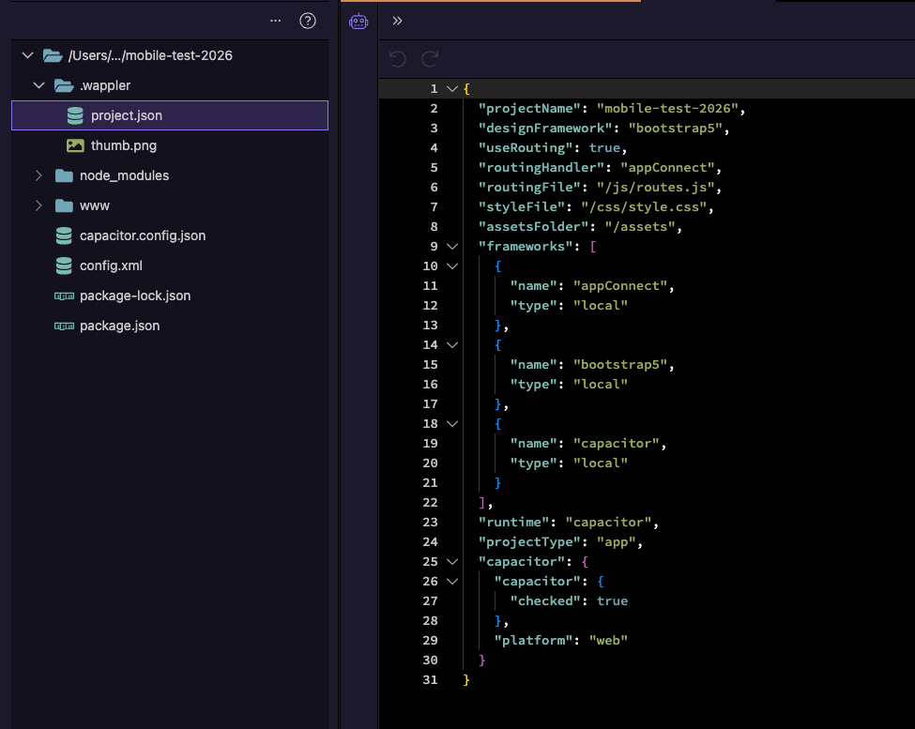Screen dimensions: 915x729
Task: Click the capacitor.config.json database icon
Action: pyautogui.click(x=64, y=235)
